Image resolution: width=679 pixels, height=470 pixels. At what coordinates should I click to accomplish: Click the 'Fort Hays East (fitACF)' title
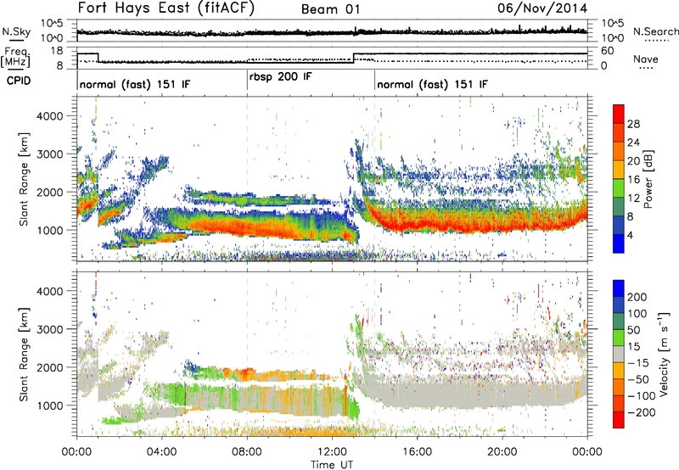tap(166, 8)
